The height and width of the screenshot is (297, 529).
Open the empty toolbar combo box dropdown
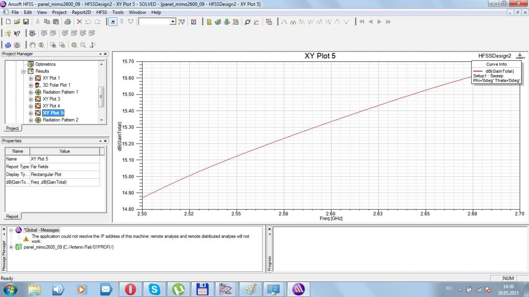(x=173, y=22)
